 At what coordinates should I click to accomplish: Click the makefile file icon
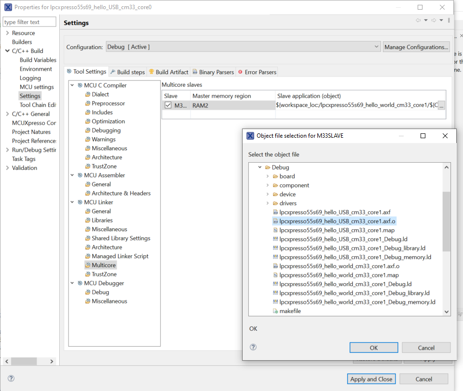tap(275, 311)
